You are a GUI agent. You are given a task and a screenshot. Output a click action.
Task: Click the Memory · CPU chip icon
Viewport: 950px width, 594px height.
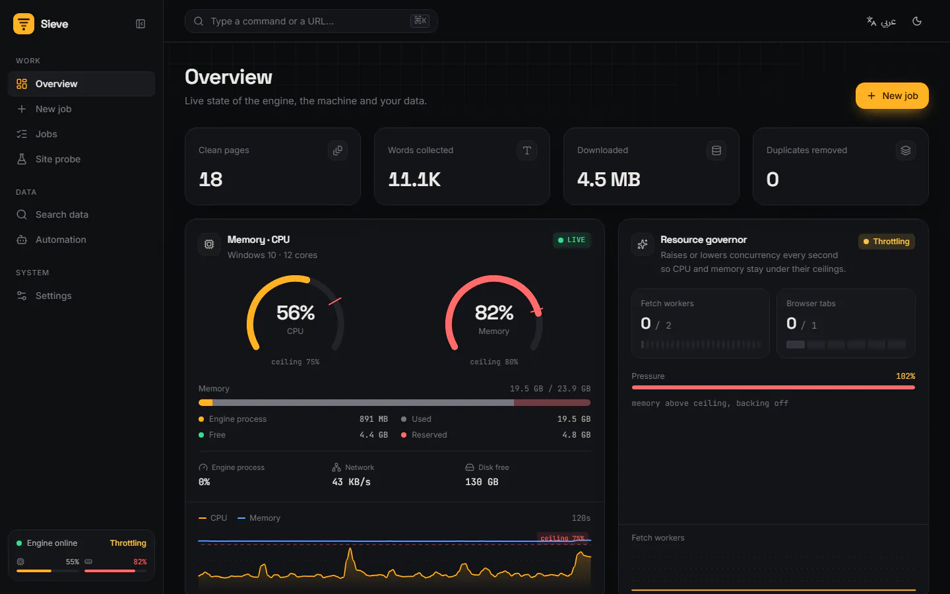pos(209,244)
